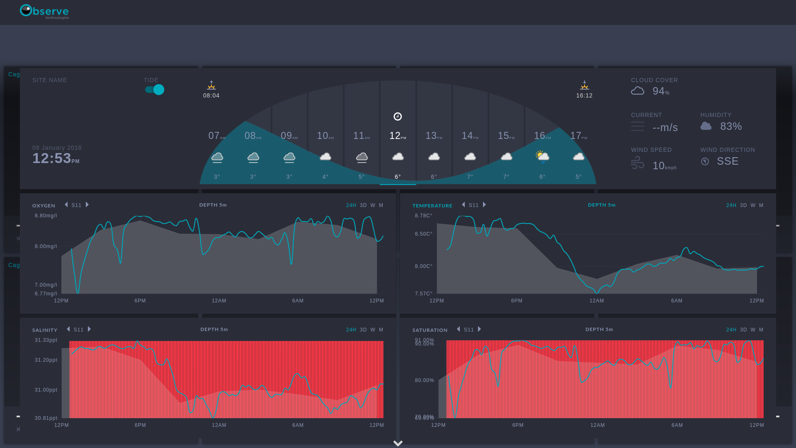Click the Observe Technologies logo

pyautogui.click(x=44, y=12)
